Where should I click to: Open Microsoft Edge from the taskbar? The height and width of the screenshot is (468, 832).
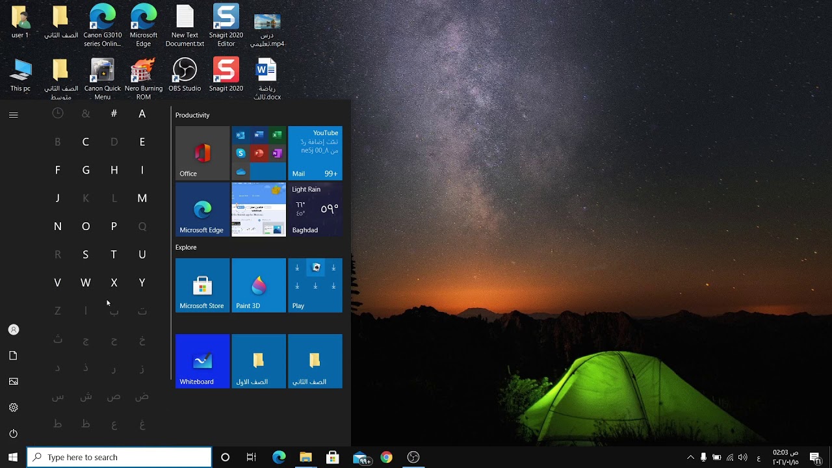point(279,458)
